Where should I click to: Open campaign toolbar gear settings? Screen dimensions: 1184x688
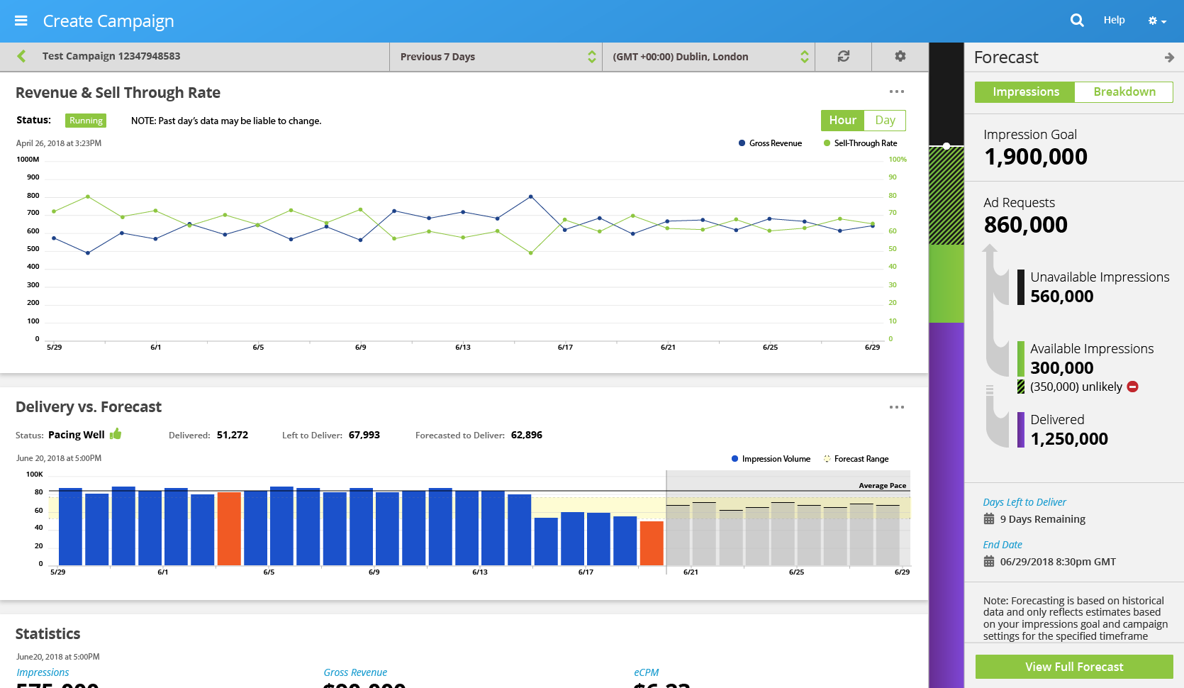point(900,56)
